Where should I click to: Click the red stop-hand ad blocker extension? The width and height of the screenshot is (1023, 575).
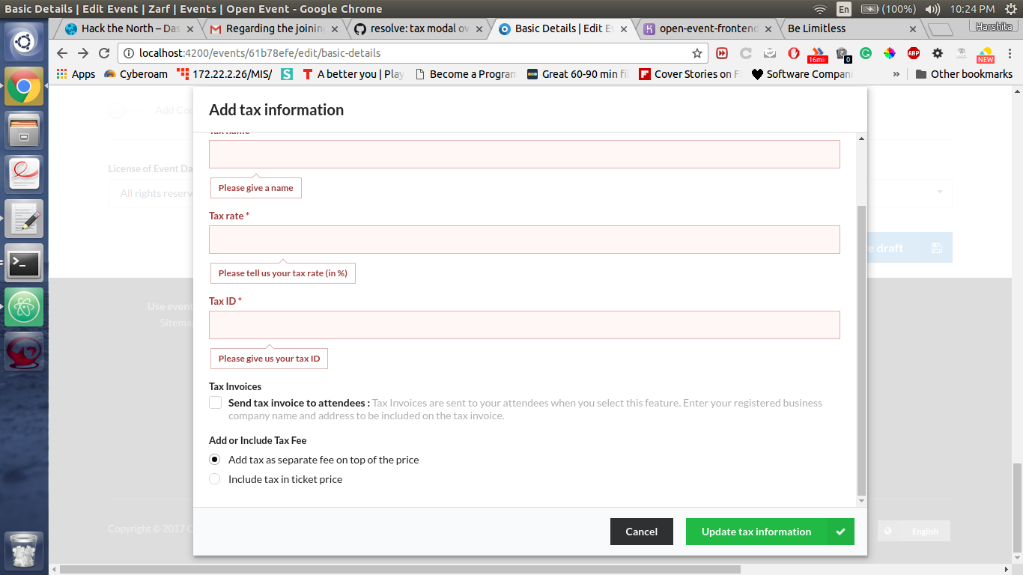[794, 53]
